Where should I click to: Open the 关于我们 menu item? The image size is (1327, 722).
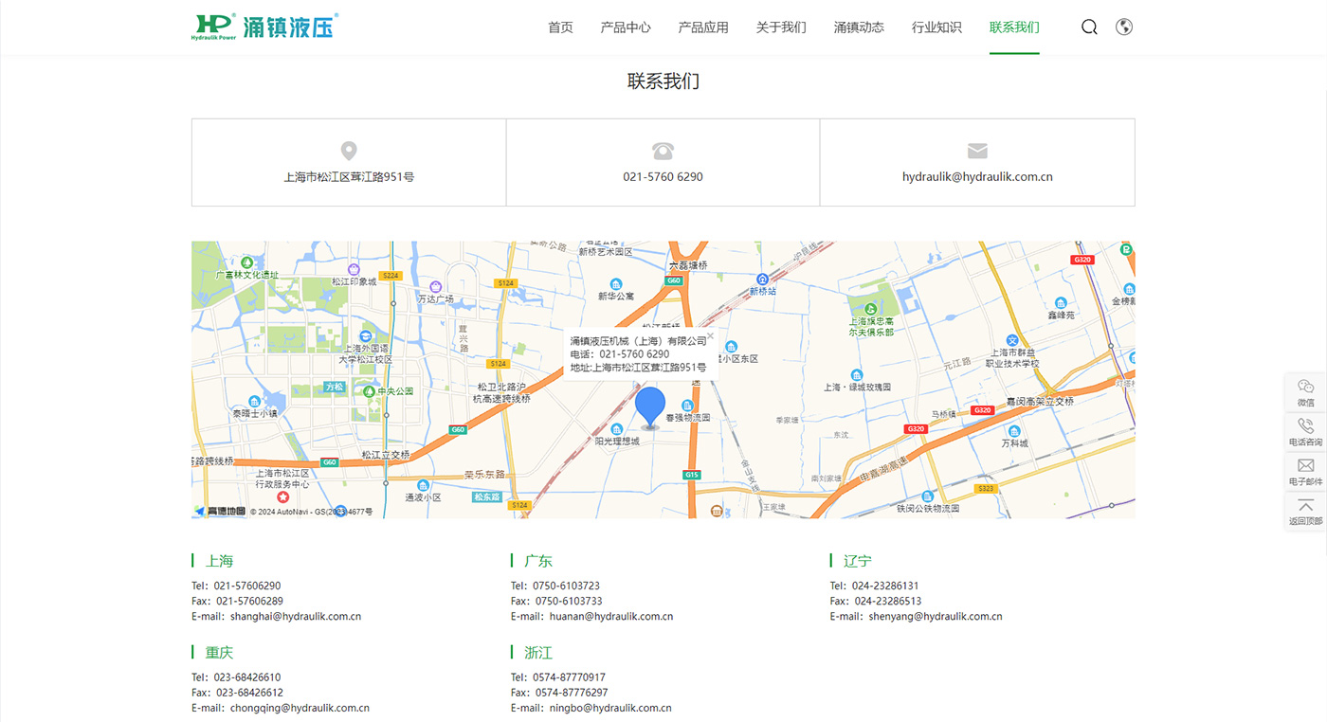pyautogui.click(x=781, y=27)
